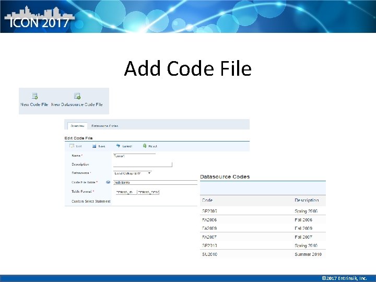Select the SP2010 code row

pos(263,245)
